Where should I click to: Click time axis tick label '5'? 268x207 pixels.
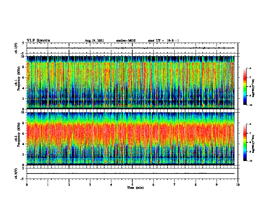click(132, 185)
